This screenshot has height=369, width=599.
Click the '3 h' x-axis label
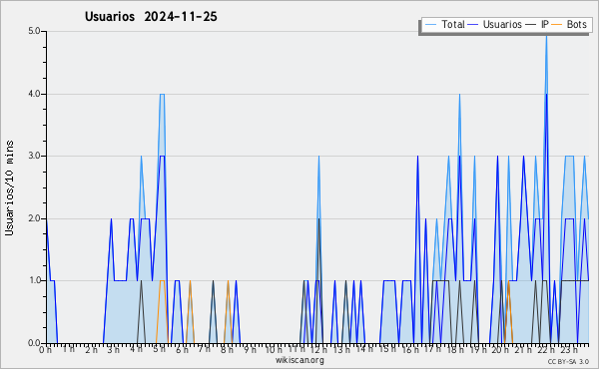click(113, 350)
